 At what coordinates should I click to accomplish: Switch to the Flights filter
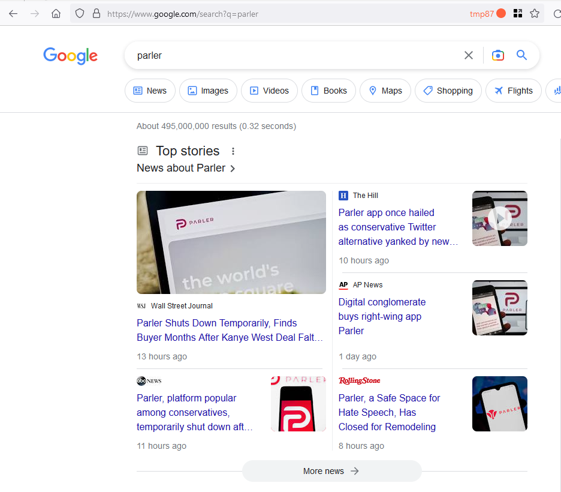click(514, 91)
